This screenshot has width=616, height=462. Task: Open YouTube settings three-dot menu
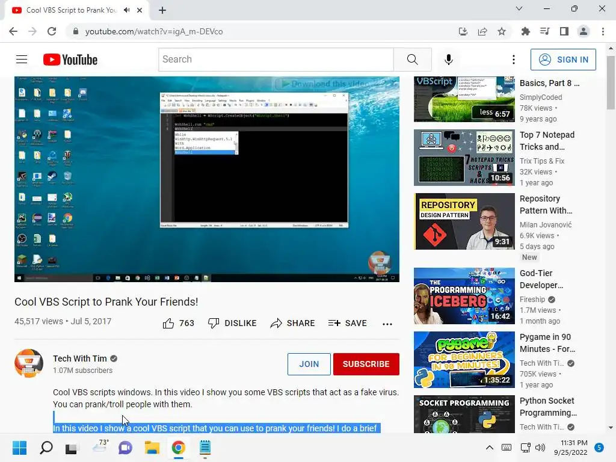coord(514,60)
